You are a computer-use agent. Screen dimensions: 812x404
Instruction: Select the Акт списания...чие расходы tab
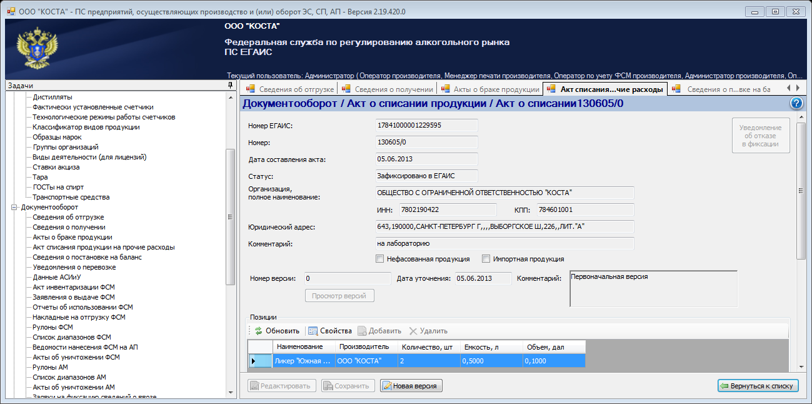(x=605, y=89)
